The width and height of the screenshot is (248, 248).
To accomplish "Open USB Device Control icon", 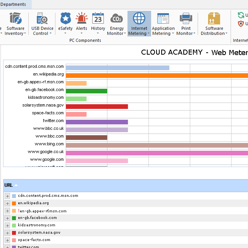I will click(42, 18).
